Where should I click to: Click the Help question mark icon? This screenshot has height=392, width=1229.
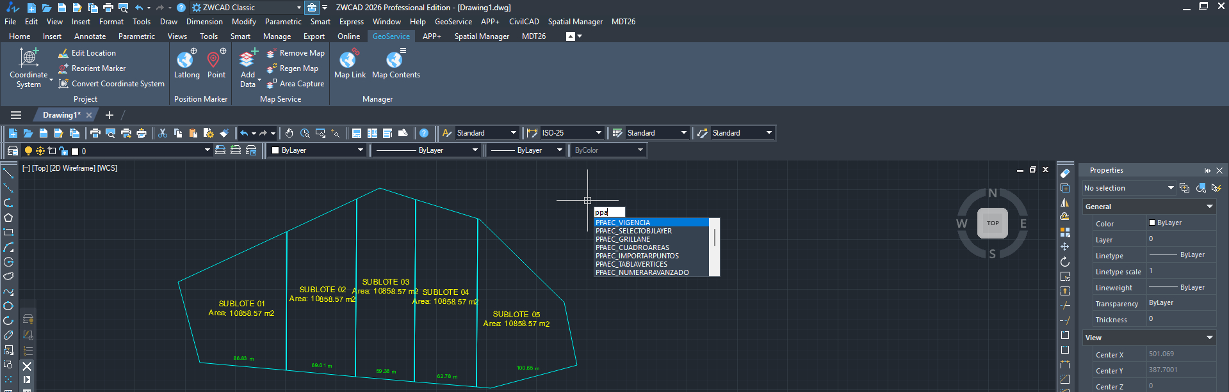pos(424,133)
